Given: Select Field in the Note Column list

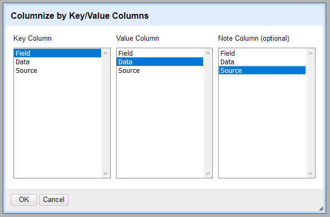Looking at the screenshot, I should point(262,53).
